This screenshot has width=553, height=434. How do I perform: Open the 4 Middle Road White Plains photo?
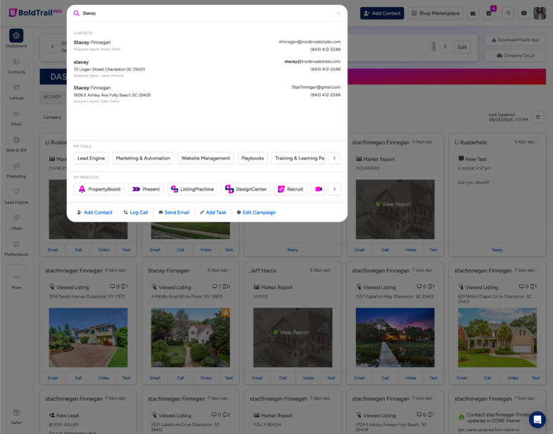[191, 338]
